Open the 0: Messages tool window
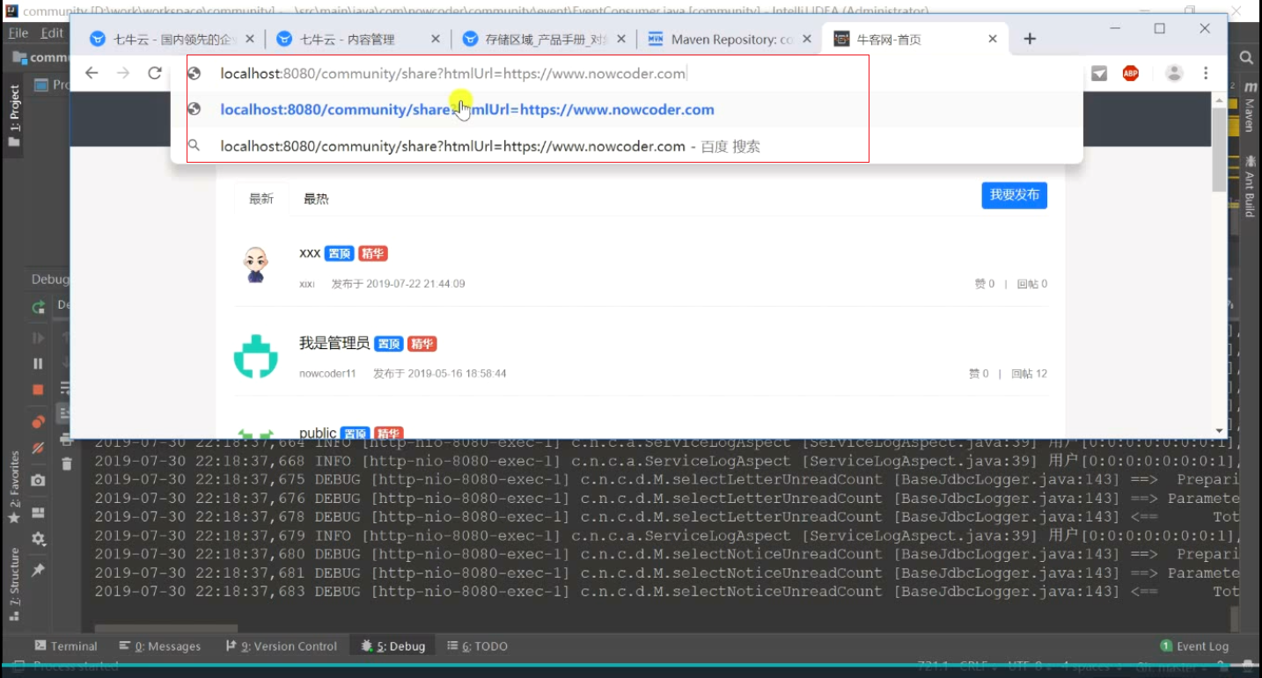This screenshot has height=678, width=1262. click(x=160, y=646)
